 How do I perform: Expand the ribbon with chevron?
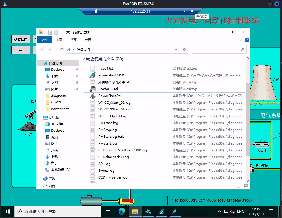(241, 40)
